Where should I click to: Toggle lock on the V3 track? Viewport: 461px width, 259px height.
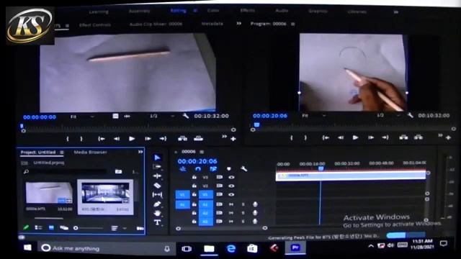click(x=194, y=177)
